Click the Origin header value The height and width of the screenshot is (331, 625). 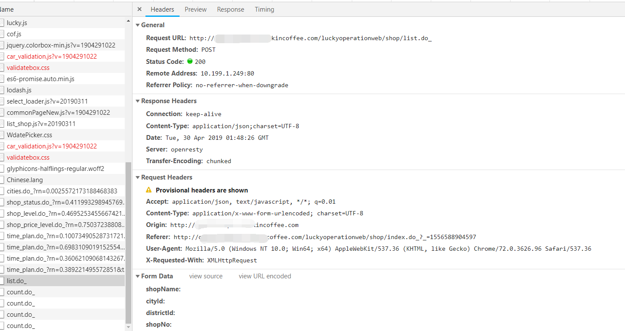234,225
